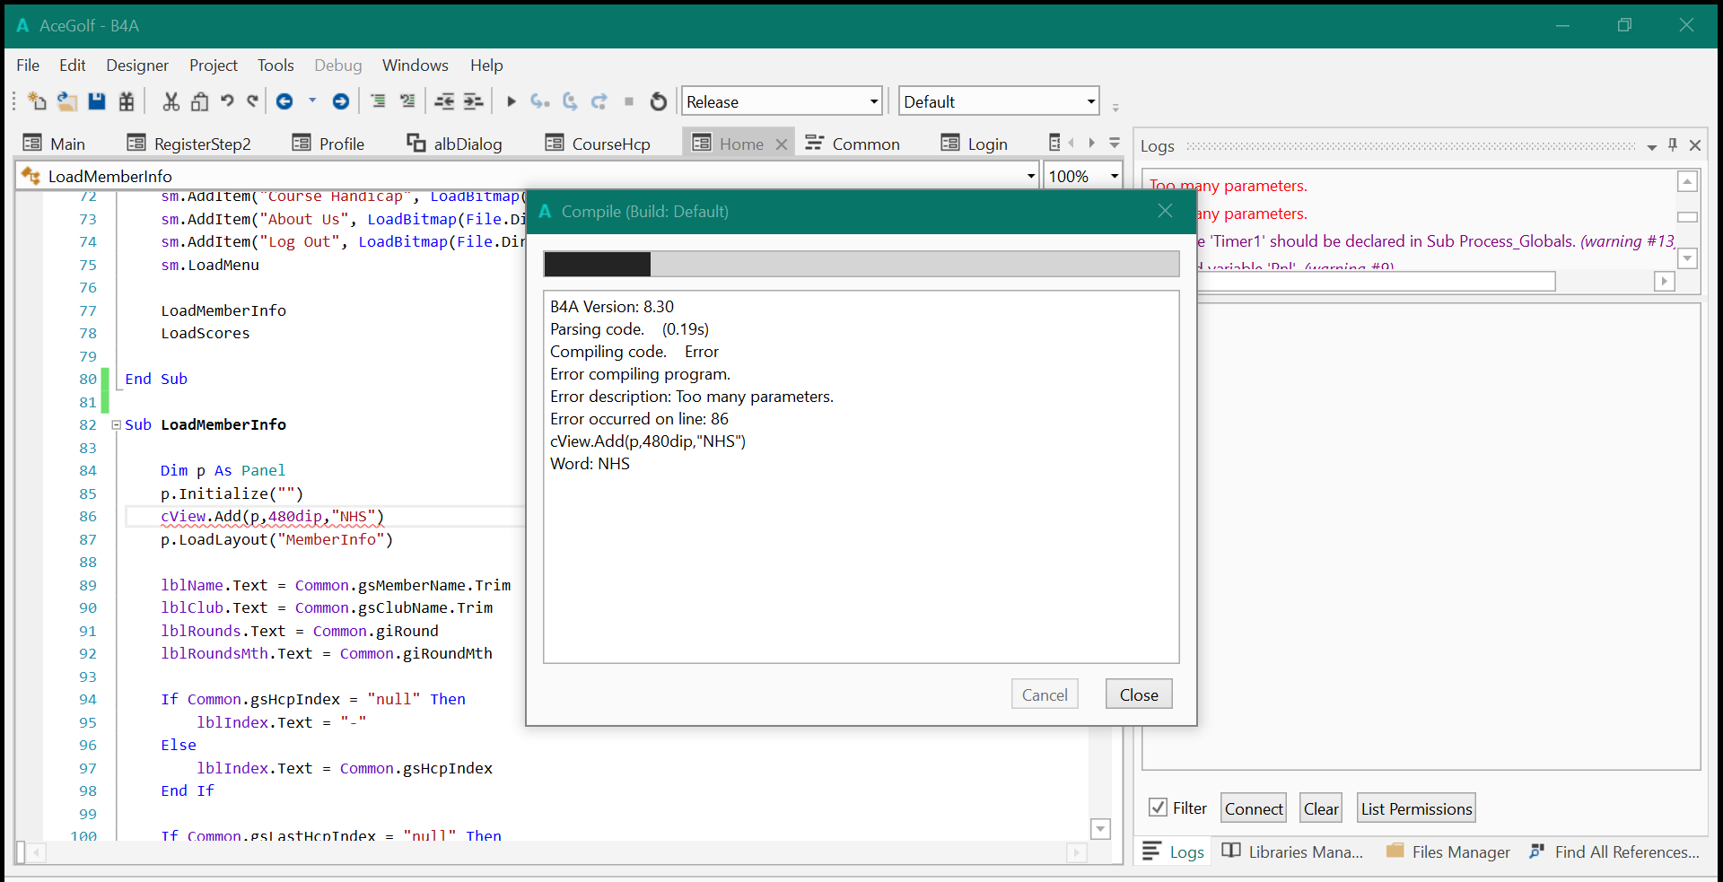
Task: Click the List Permissions button
Action: pyautogui.click(x=1415, y=808)
